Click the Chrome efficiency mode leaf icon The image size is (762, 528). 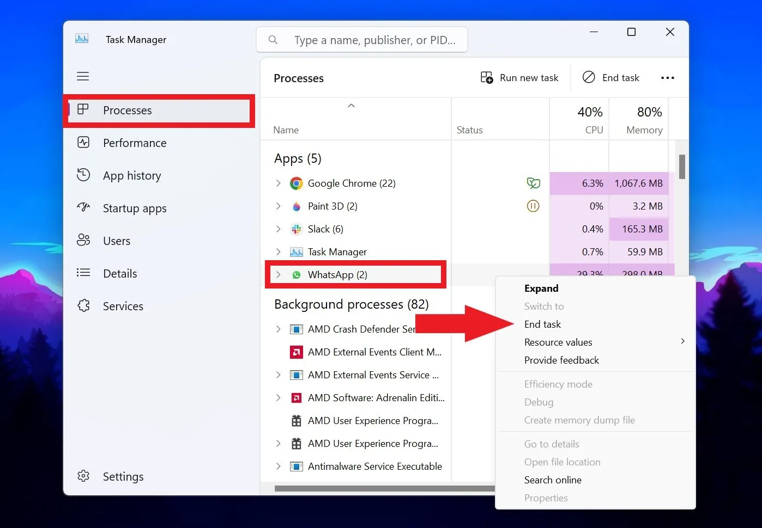click(534, 183)
